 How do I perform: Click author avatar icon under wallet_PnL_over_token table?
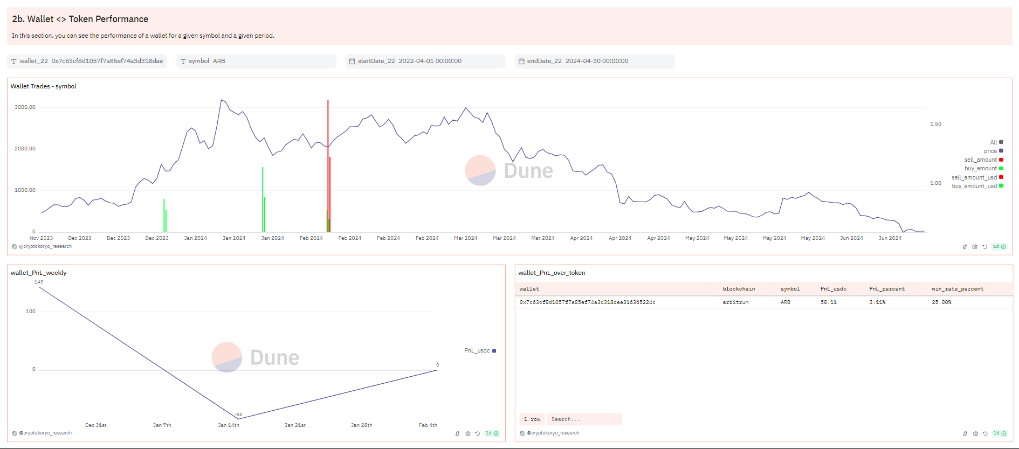[x=522, y=433]
